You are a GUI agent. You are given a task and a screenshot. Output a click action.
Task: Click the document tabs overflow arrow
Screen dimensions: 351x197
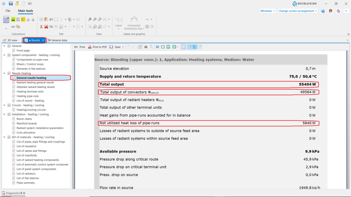click(347, 40)
